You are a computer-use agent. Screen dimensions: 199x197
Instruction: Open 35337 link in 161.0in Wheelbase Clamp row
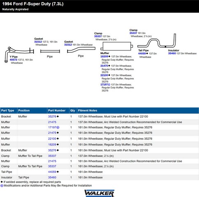coord(52,166)
